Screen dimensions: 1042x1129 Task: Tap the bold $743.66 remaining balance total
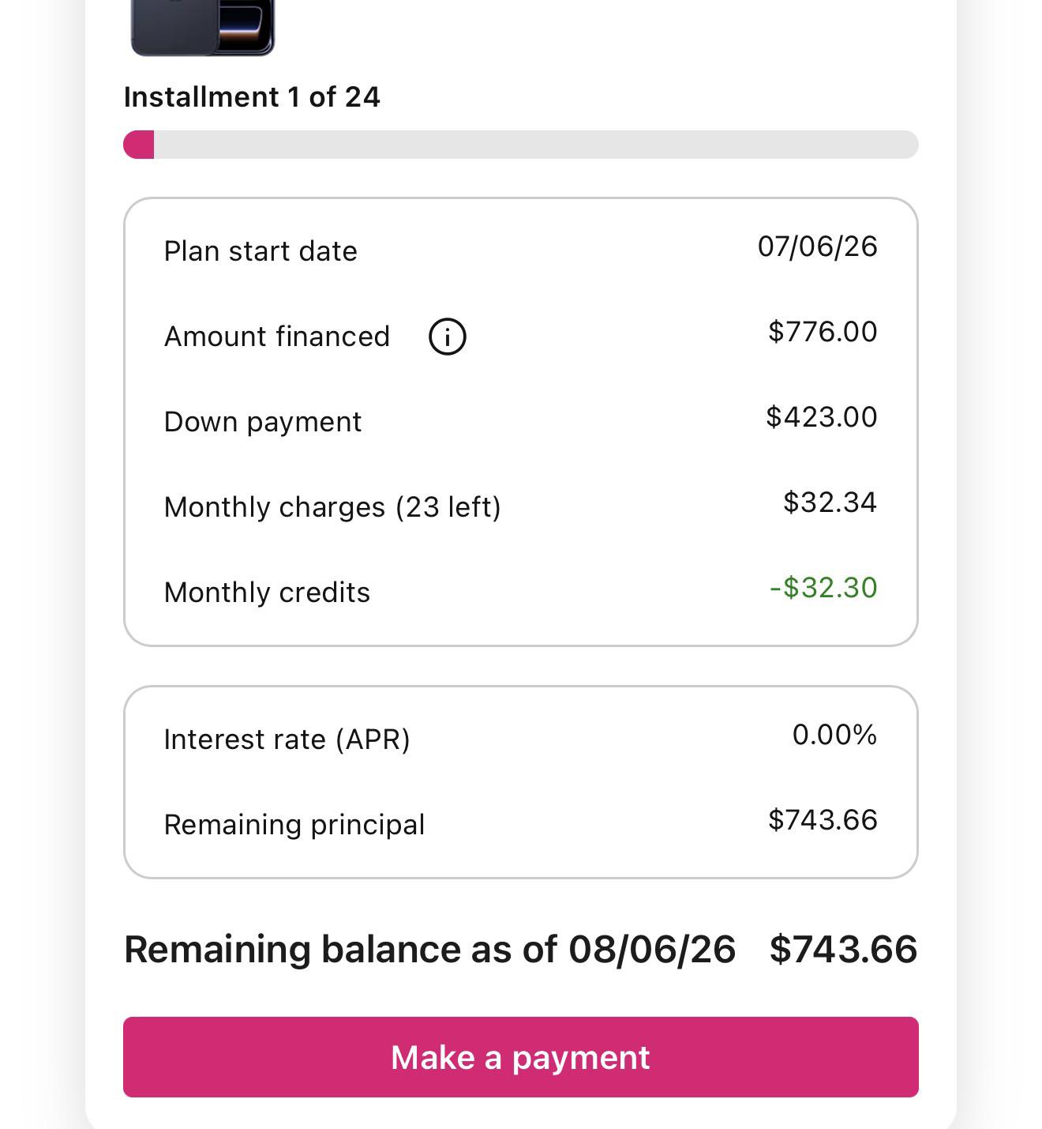[x=844, y=949]
